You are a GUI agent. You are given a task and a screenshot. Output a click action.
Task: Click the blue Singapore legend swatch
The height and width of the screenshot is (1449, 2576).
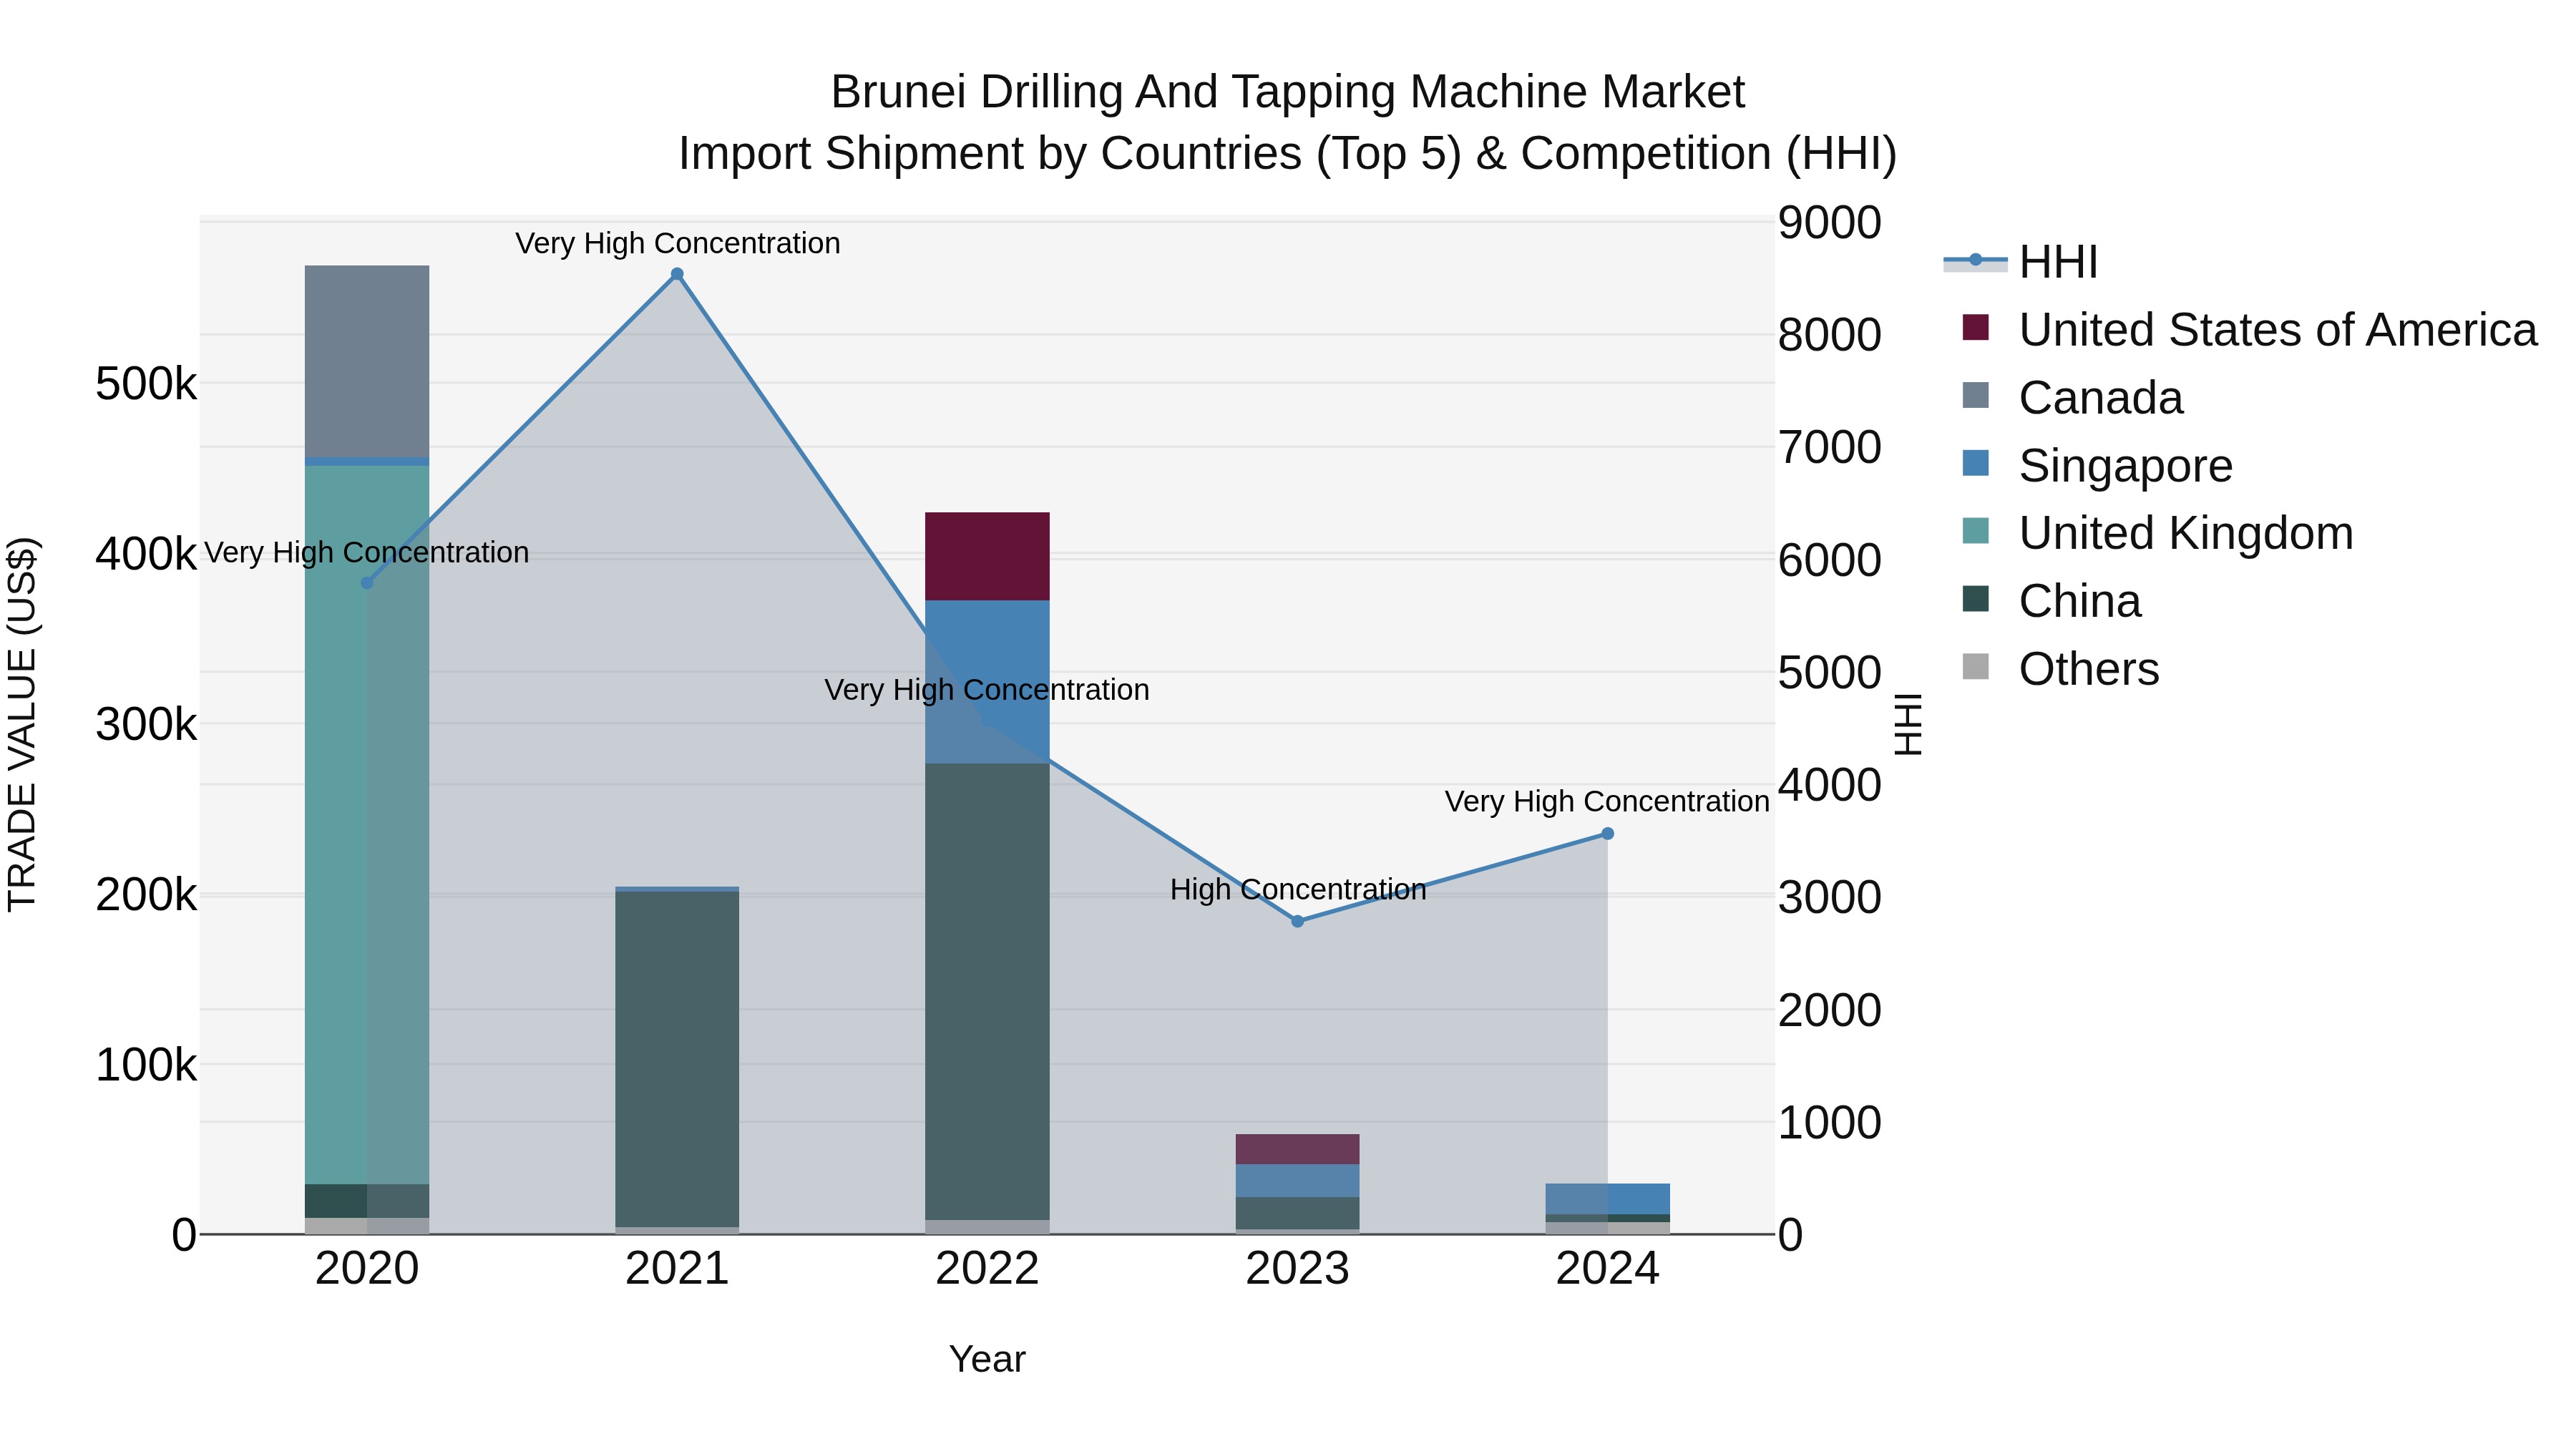1976,463
